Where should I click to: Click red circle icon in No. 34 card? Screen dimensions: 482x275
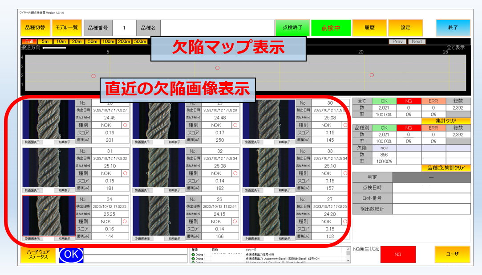(x=125, y=222)
